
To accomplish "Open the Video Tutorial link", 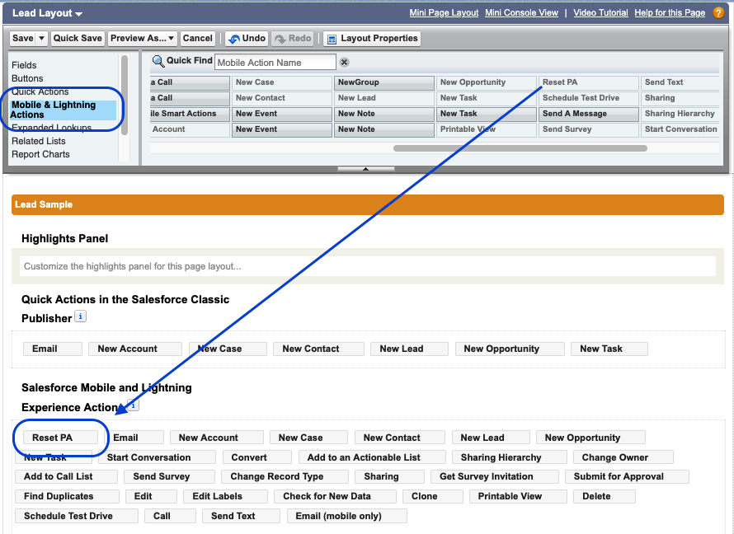I will click(x=600, y=12).
